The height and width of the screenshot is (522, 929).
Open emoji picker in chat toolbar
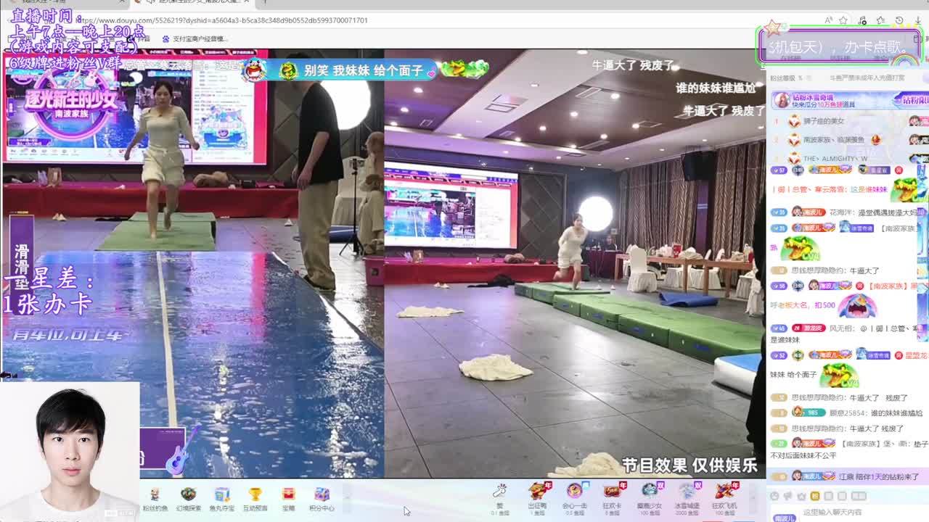774,497
